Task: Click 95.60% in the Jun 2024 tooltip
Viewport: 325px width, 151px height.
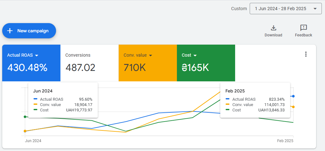Action: pos(86,99)
